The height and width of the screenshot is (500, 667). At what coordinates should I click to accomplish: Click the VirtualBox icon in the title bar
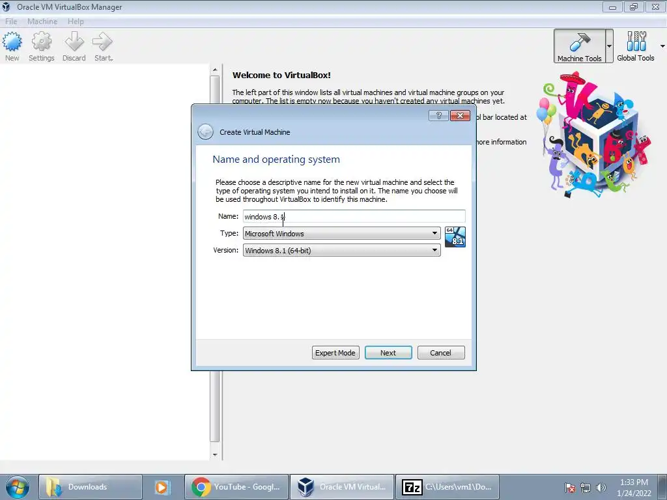6,7
